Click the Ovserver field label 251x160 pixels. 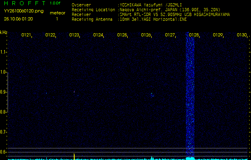pyautogui.click(x=81, y=5)
